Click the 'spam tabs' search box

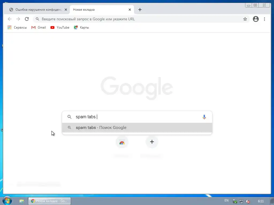click(x=137, y=117)
